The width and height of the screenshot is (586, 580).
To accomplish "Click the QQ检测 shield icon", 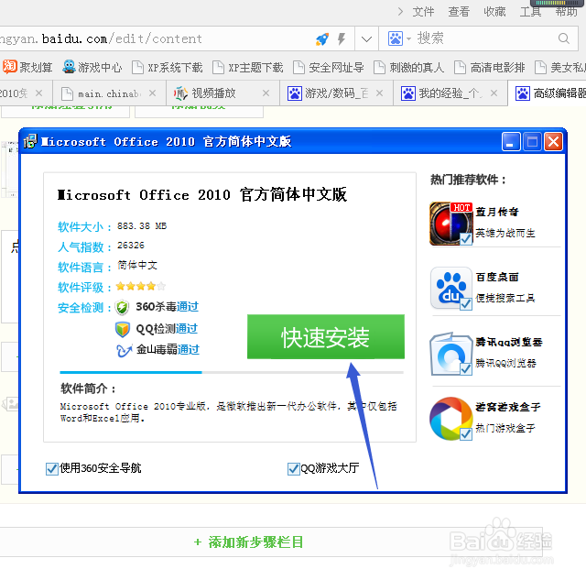I will (122, 329).
